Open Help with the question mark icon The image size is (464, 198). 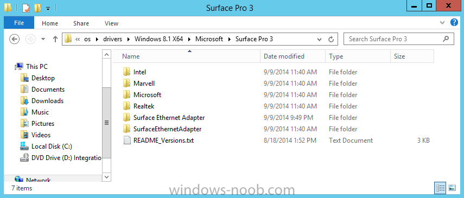click(454, 22)
